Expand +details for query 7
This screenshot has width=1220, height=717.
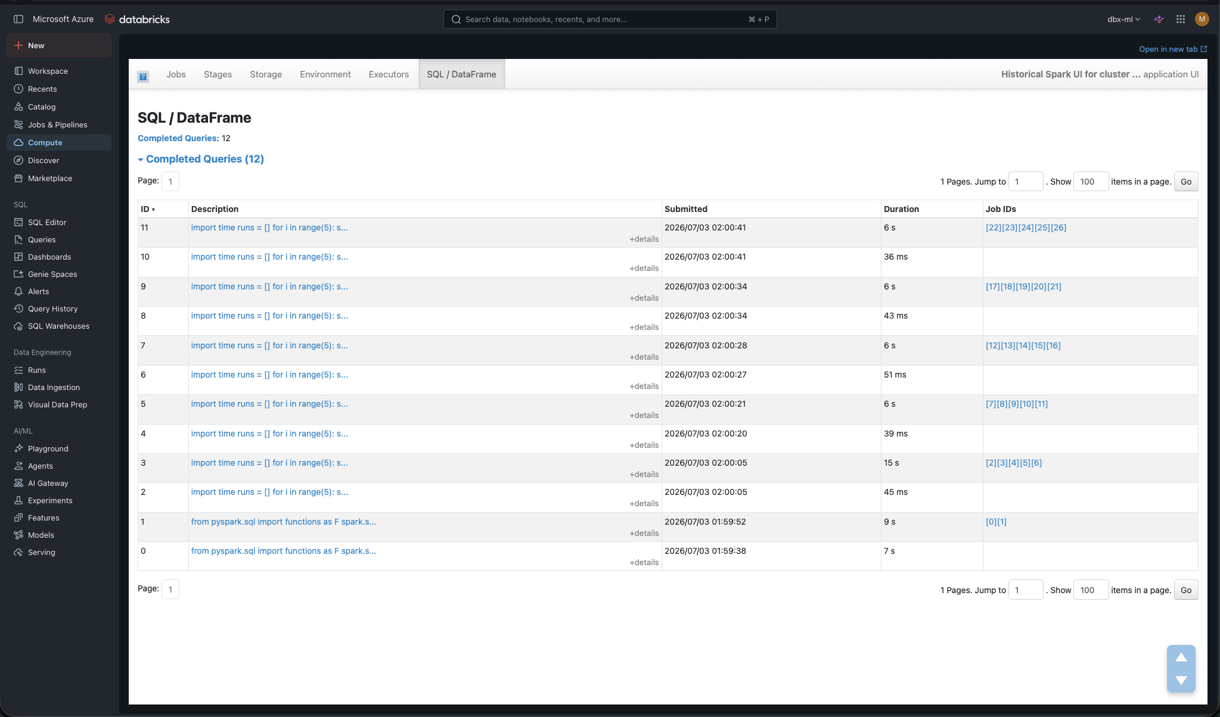point(644,357)
